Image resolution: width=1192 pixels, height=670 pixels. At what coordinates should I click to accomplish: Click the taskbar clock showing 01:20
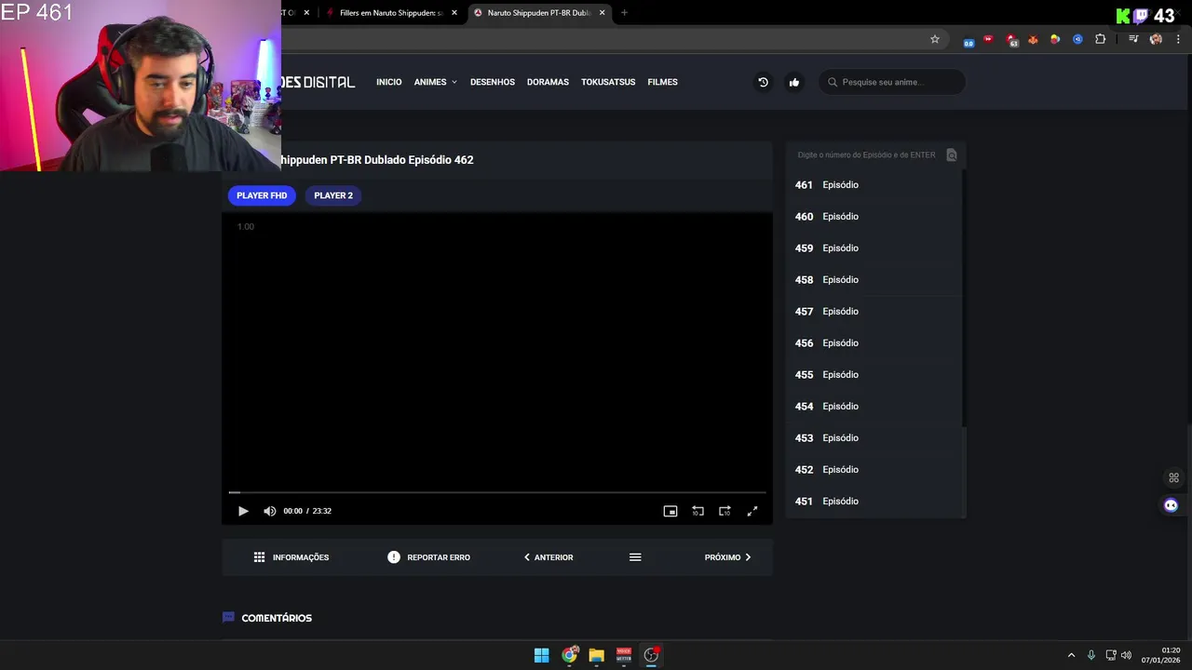click(1161, 655)
